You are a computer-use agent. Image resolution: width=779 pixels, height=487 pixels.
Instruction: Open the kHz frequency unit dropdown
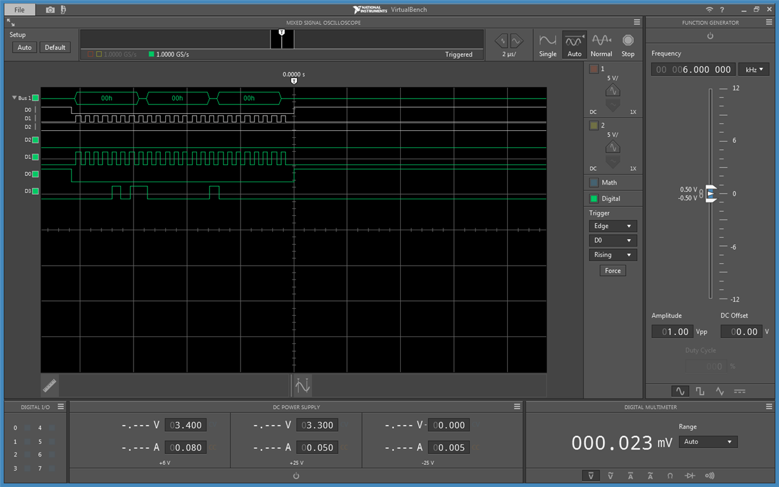point(754,70)
